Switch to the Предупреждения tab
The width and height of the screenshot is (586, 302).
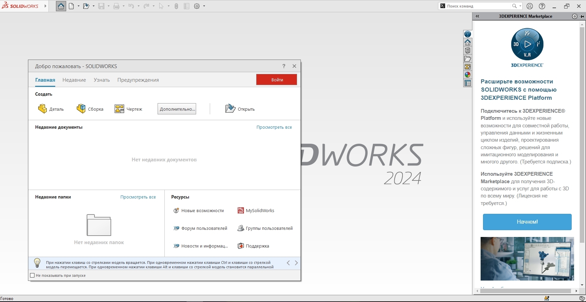(138, 80)
